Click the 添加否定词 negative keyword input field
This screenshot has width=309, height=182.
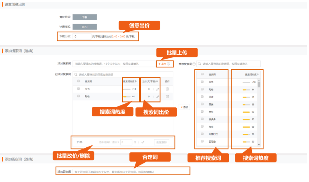[x=131, y=172]
